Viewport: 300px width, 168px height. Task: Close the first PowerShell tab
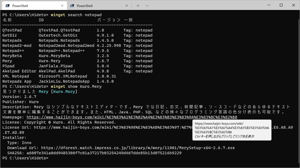tap(62, 5)
